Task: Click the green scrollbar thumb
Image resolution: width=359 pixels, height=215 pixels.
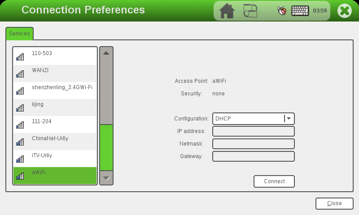Action: [x=106, y=147]
